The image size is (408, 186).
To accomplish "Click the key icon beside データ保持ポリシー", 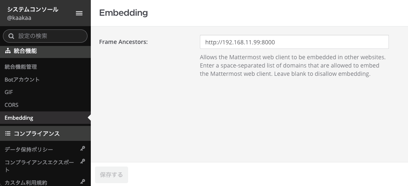I will tap(83, 149).
